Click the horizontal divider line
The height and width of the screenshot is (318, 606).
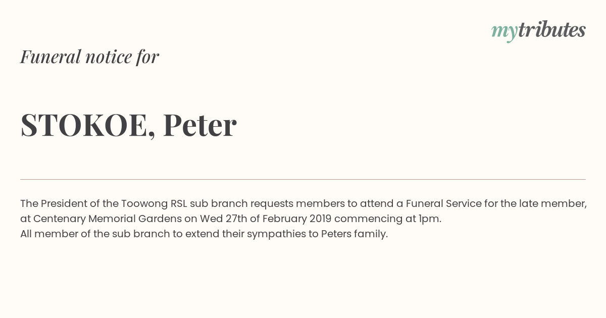click(x=303, y=179)
